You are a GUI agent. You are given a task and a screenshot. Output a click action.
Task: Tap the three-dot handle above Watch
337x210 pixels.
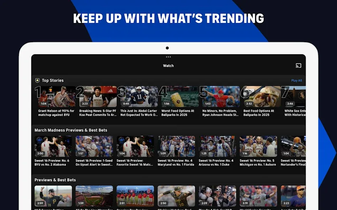(168, 57)
